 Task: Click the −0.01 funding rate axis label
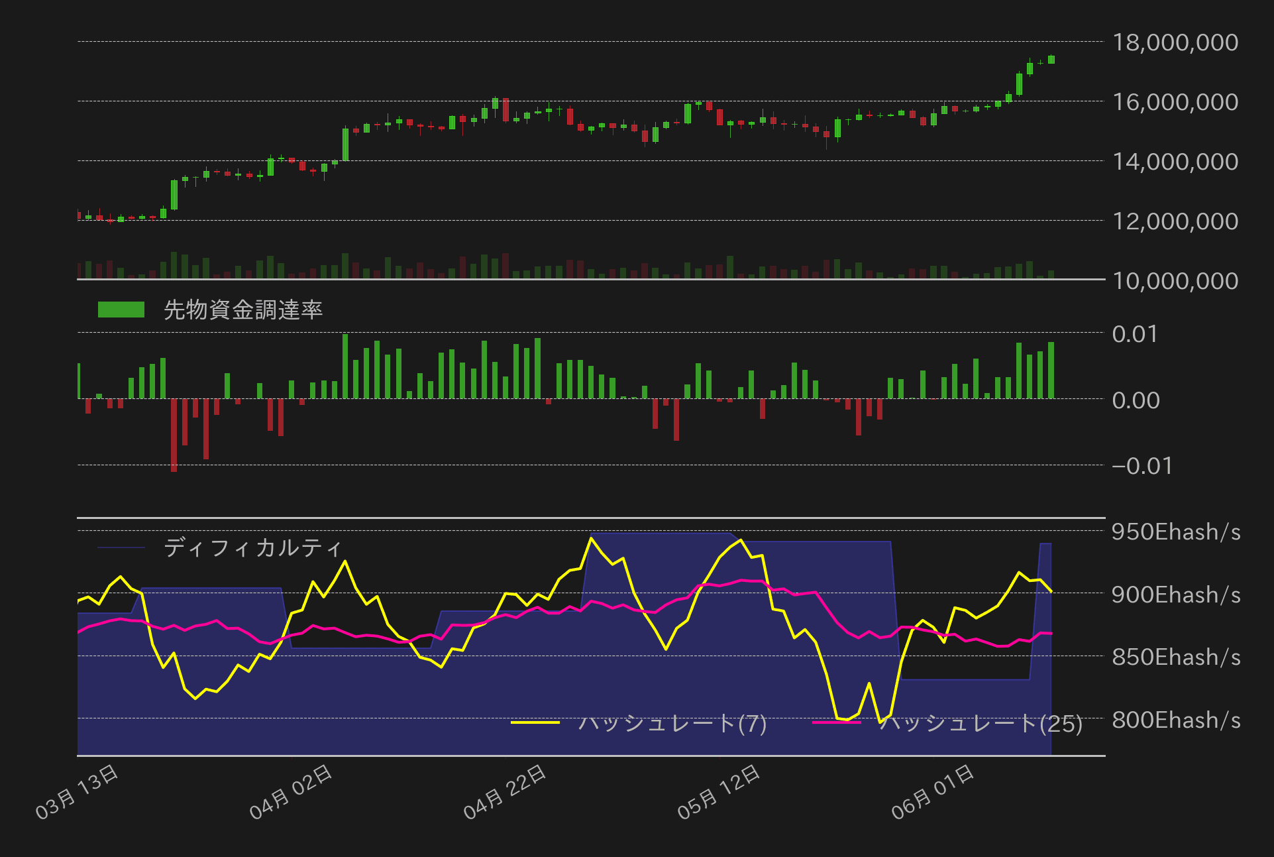[1141, 466]
